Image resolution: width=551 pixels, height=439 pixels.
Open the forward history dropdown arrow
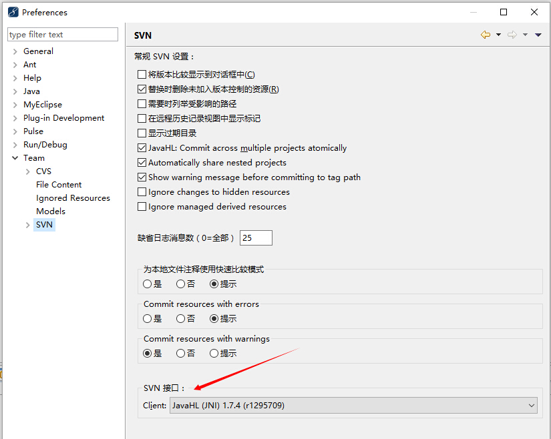(525, 35)
